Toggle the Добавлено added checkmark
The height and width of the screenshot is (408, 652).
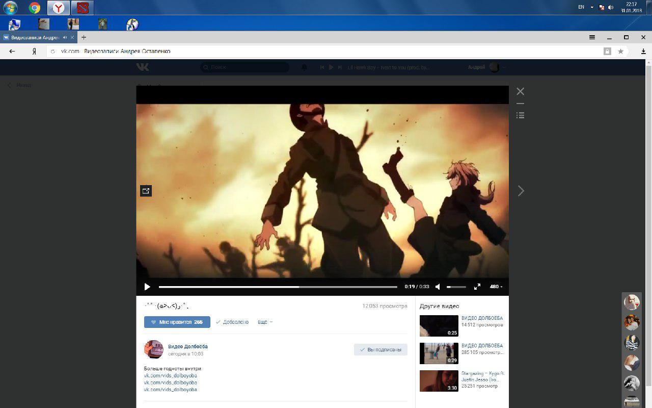pyautogui.click(x=232, y=322)
